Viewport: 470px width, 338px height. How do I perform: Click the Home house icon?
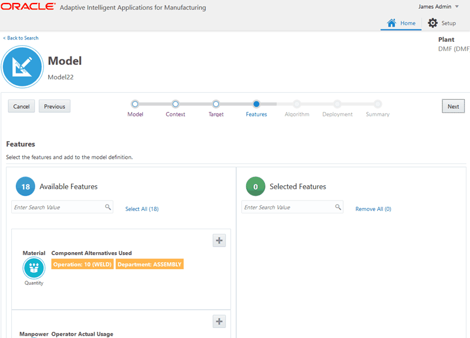392,23
